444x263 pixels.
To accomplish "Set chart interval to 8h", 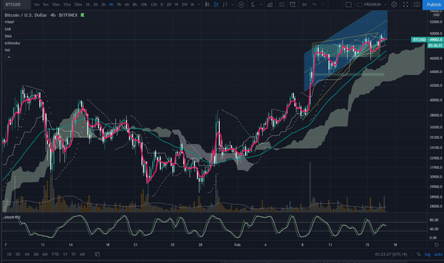I will click(x=135, y=5).
